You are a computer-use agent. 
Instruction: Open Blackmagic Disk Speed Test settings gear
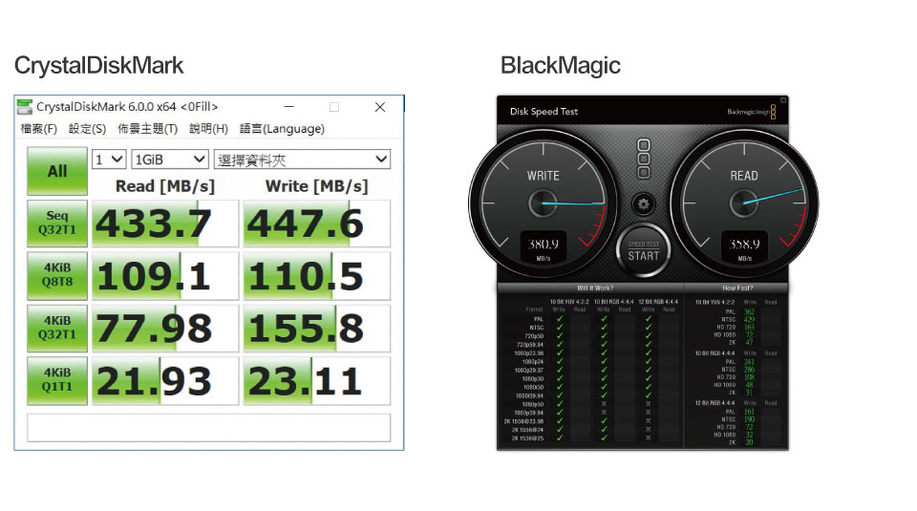(643, 204)
